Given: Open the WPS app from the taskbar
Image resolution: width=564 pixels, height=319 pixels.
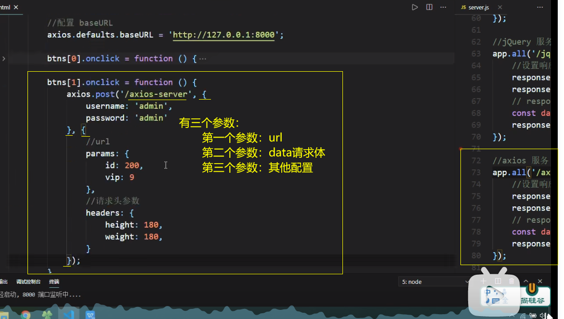Looking at the screenshot, I should pos(90,315).
